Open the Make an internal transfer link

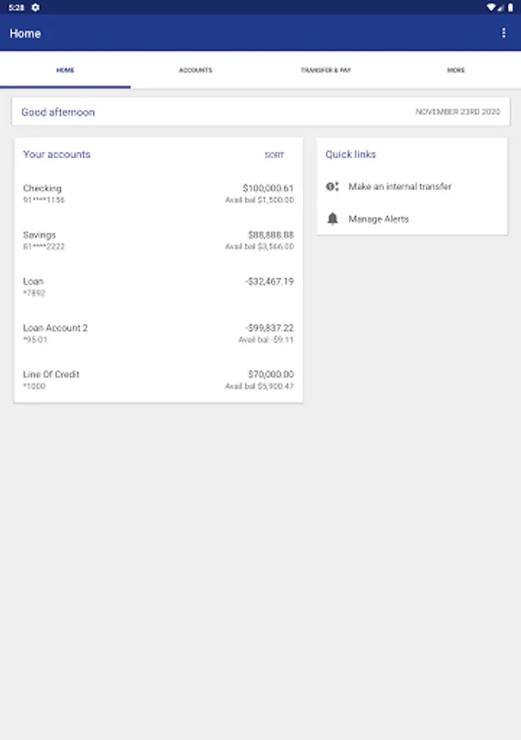pos(400,187)
